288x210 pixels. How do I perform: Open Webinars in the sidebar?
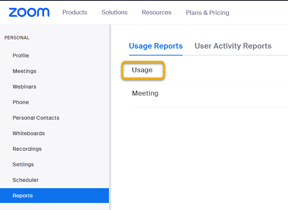(x=24, y=87)
